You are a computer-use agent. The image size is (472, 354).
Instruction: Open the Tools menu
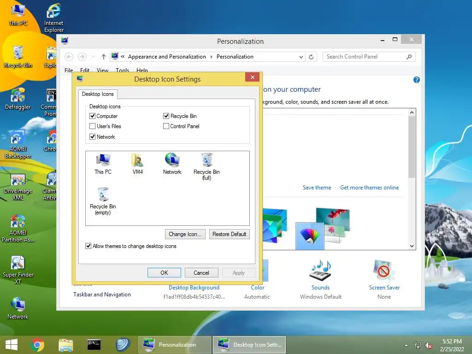122,70
